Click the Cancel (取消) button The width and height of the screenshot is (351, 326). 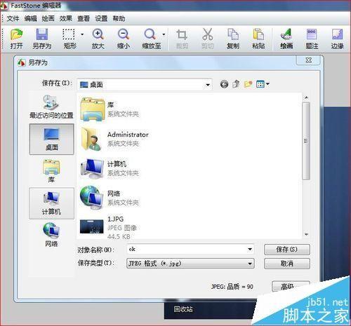coord(287,264)
